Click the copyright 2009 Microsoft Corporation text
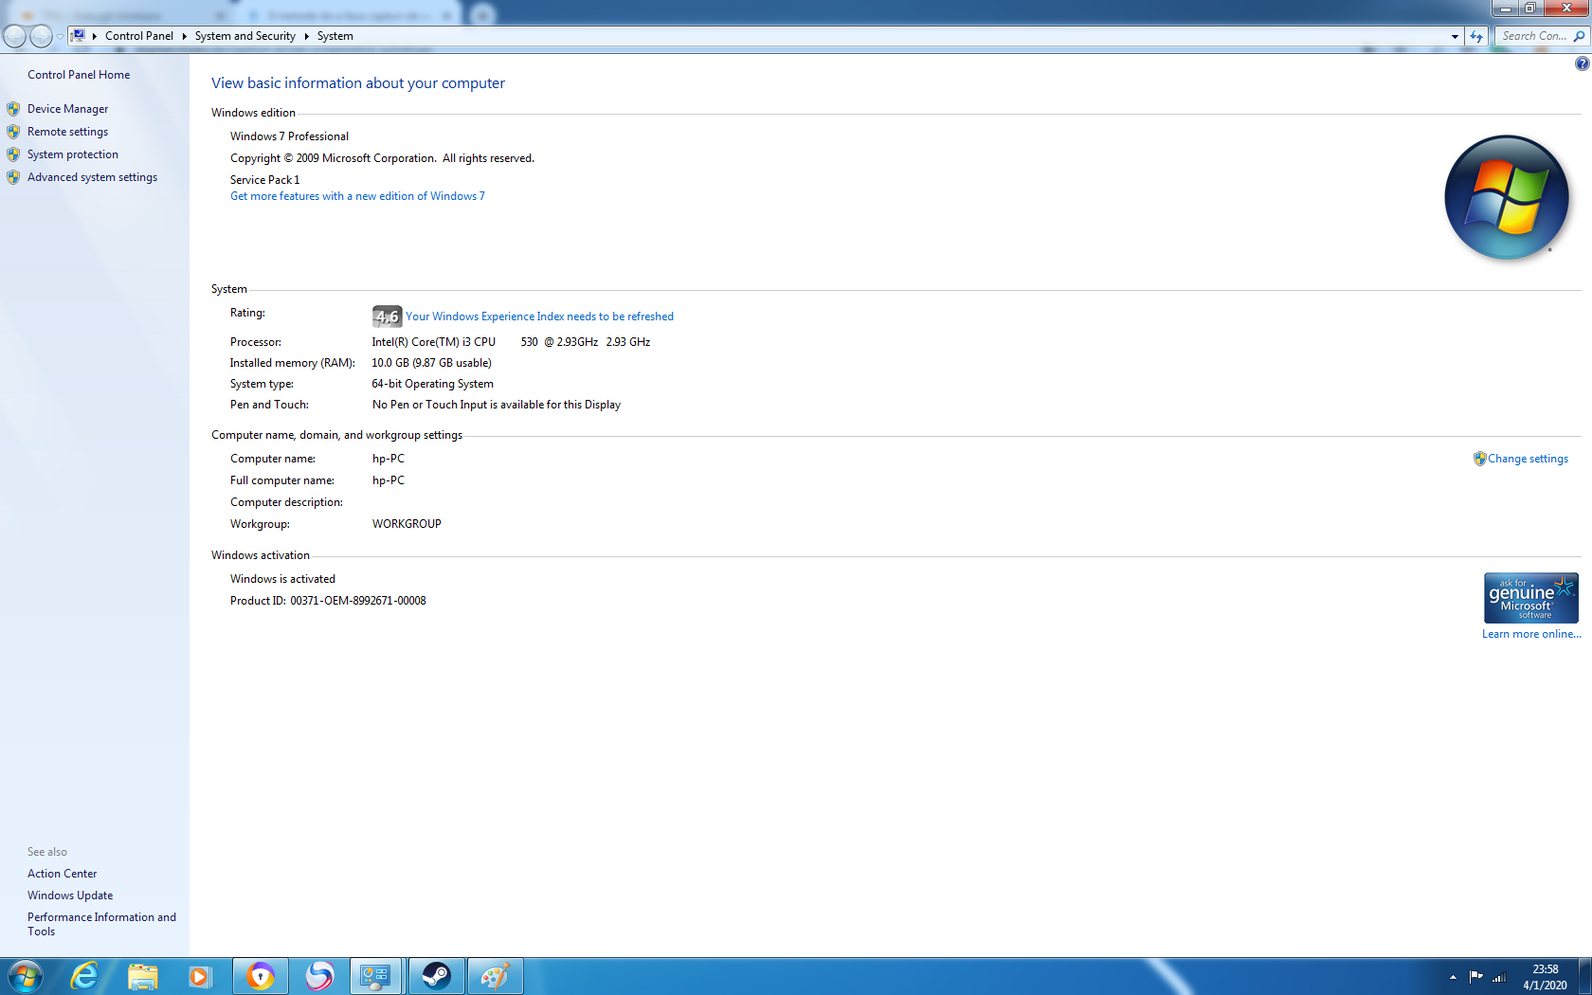The height and width of the screenshot is (995, 1592). [x=382, y=158]
